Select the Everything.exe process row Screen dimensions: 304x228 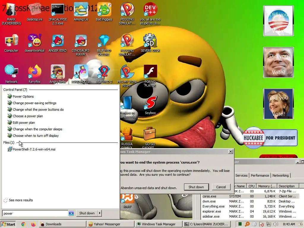(x=250, y=206)
